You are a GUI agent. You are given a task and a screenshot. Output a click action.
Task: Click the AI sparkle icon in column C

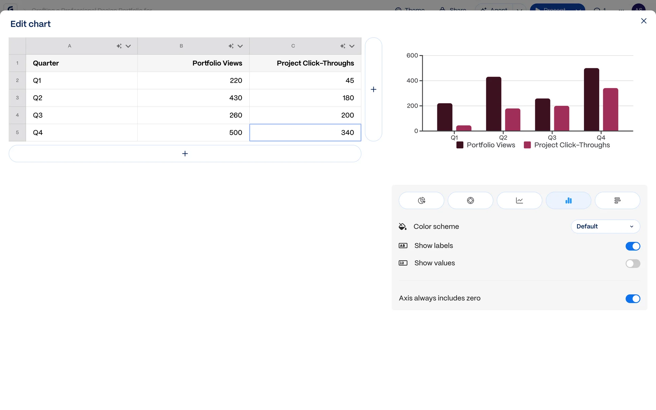tap(343, 46)
